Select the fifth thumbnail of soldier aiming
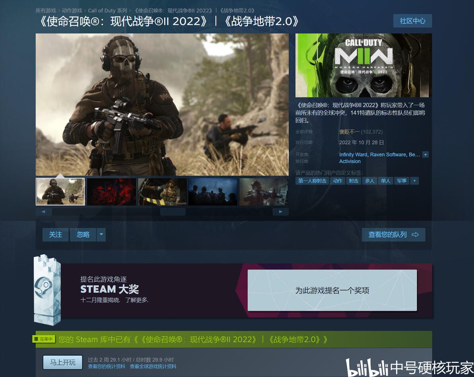 coord(264,192)
